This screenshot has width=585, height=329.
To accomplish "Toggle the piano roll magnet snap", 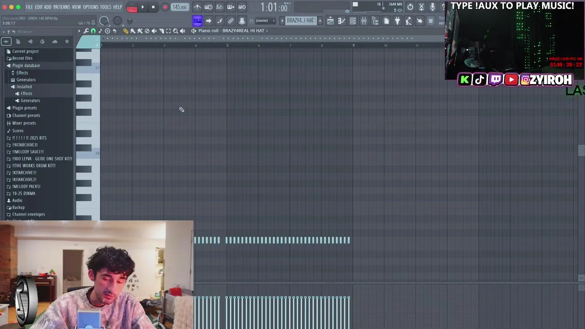I will point(93,31).
